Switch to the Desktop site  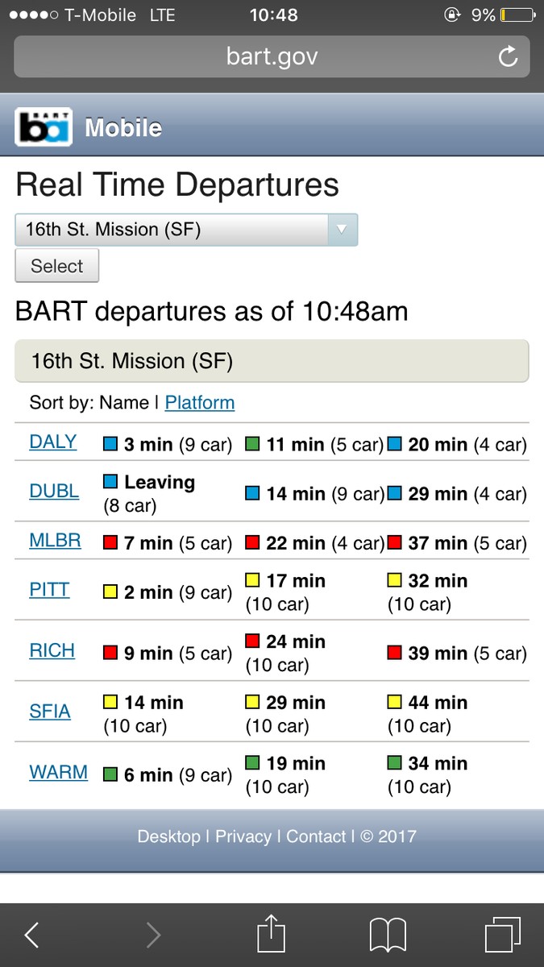coord(169,836)
